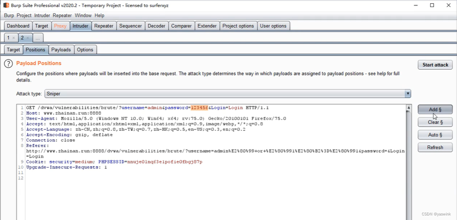Click the Auto § button
The image size is (457, 220).
click(435, 135)
